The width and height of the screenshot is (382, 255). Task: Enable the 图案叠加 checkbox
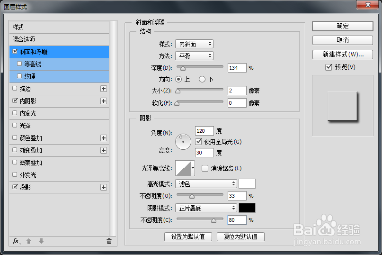[15, 162]
